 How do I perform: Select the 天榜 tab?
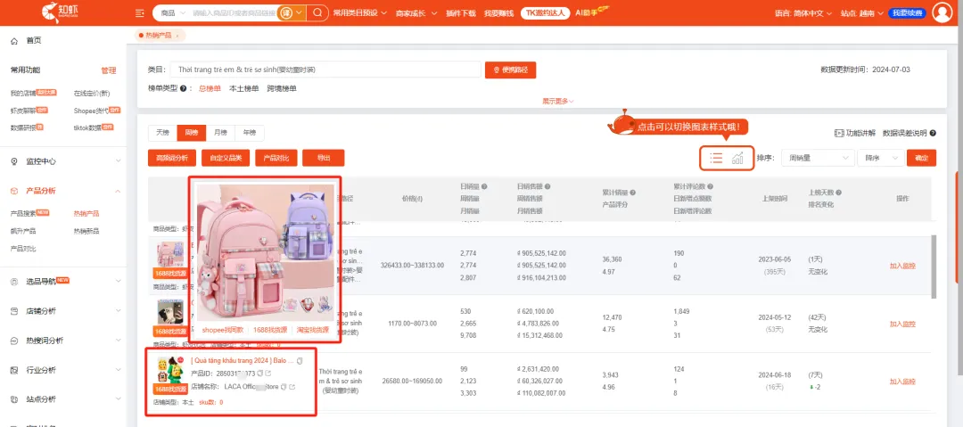pyautogui.click(x=163, y=133)
